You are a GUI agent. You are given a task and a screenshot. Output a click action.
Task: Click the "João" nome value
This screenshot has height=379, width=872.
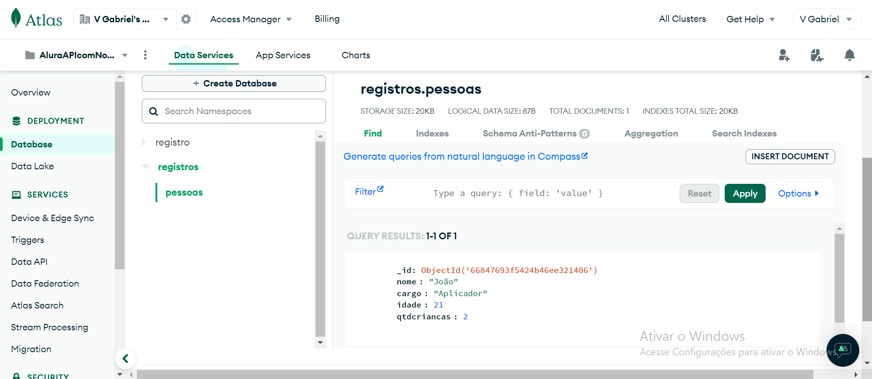[443, 282]
